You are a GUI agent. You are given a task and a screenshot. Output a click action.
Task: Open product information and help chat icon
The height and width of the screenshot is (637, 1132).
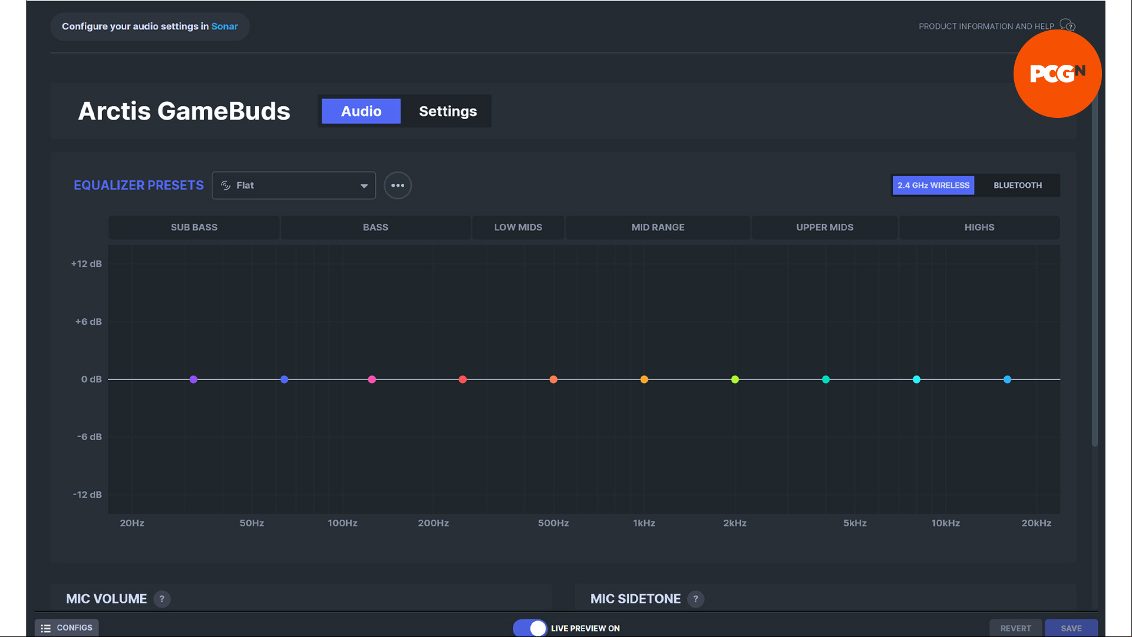[x=1067, y=26]
